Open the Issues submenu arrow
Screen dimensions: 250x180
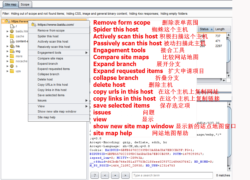coord(86,101)
